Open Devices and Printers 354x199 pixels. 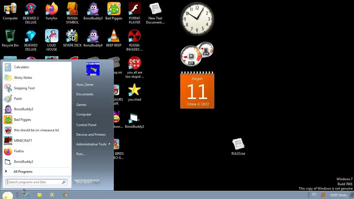click(x=93, y=135)
